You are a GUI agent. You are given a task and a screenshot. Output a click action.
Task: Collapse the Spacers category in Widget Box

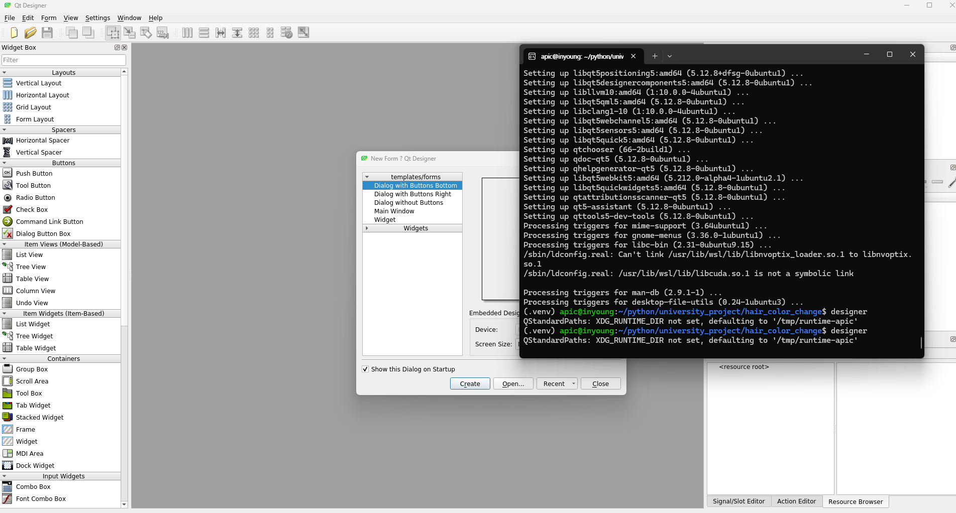(x=4, y=130)
